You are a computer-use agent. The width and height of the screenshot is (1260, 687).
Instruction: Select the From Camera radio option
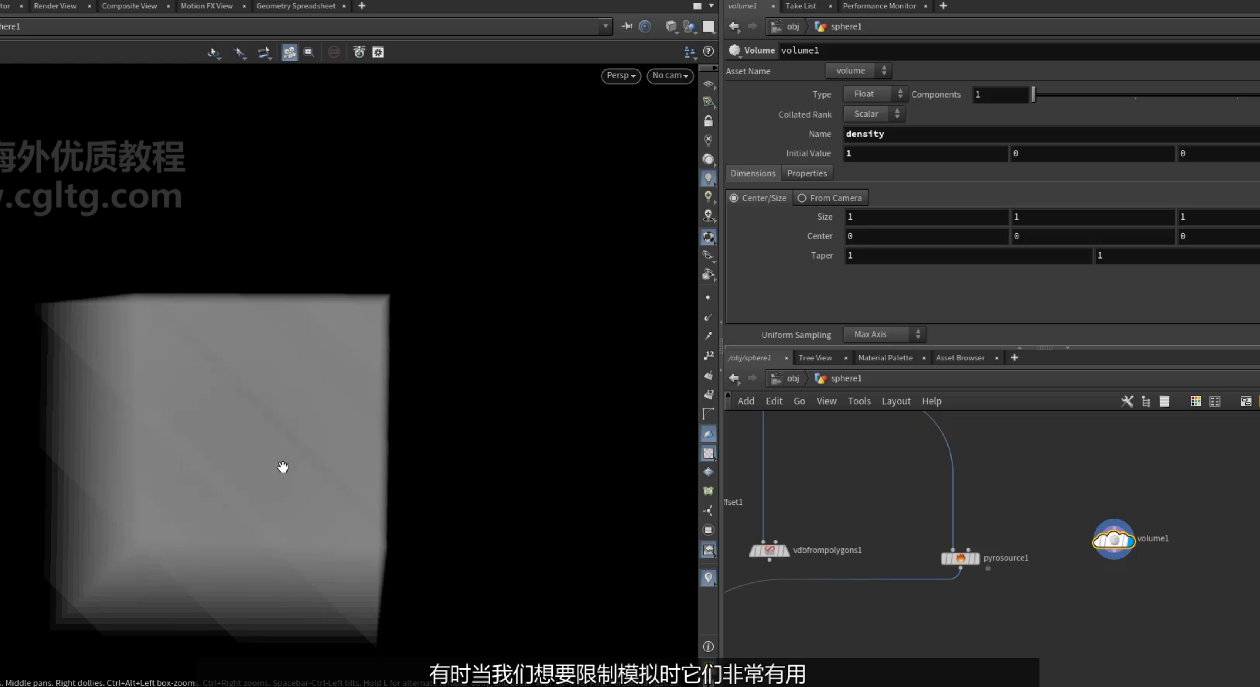click(830, 198)
